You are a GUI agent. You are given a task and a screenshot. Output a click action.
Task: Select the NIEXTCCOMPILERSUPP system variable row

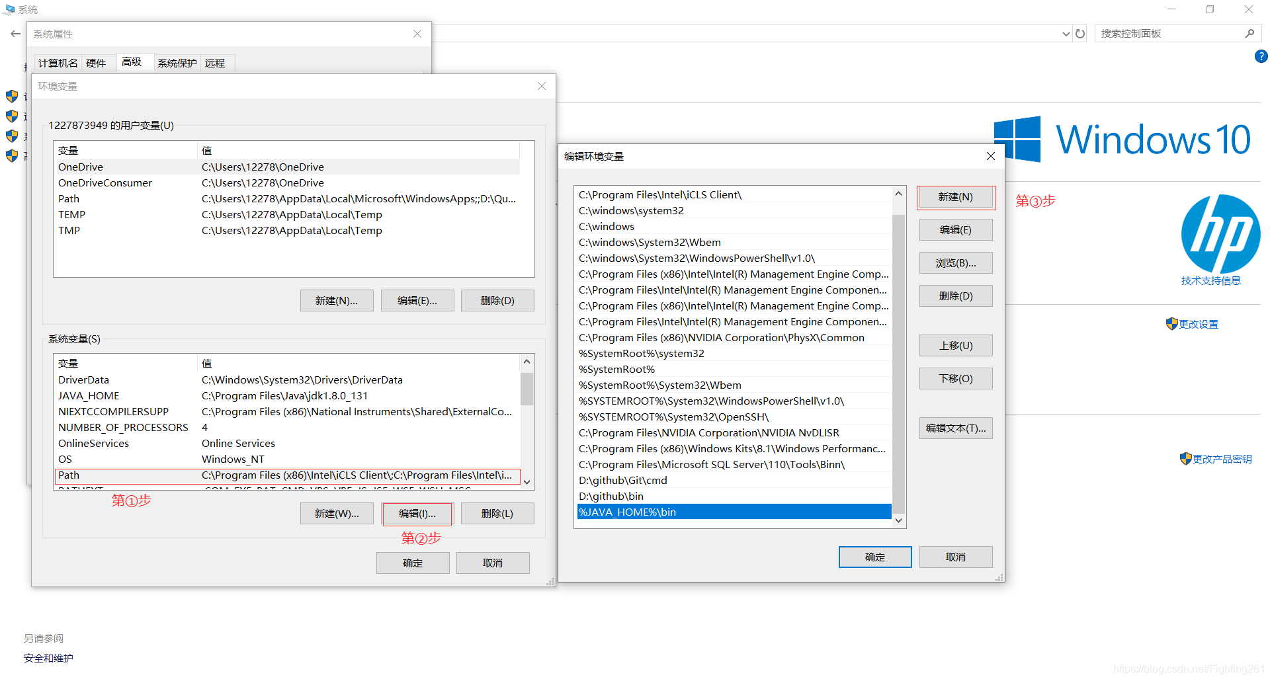pos(287,412)
